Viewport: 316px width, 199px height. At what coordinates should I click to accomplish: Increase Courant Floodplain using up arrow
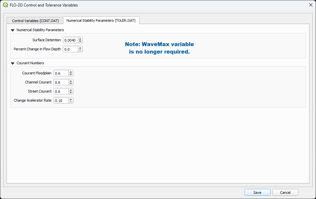[71, 72]
